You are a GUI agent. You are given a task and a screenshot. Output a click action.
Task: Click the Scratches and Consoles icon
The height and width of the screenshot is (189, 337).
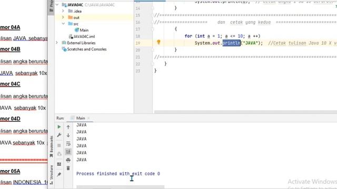click(64, 49)
